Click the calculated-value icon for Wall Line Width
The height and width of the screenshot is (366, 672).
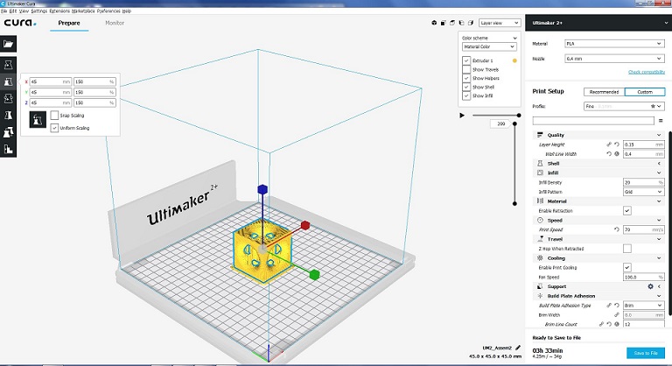617,153
